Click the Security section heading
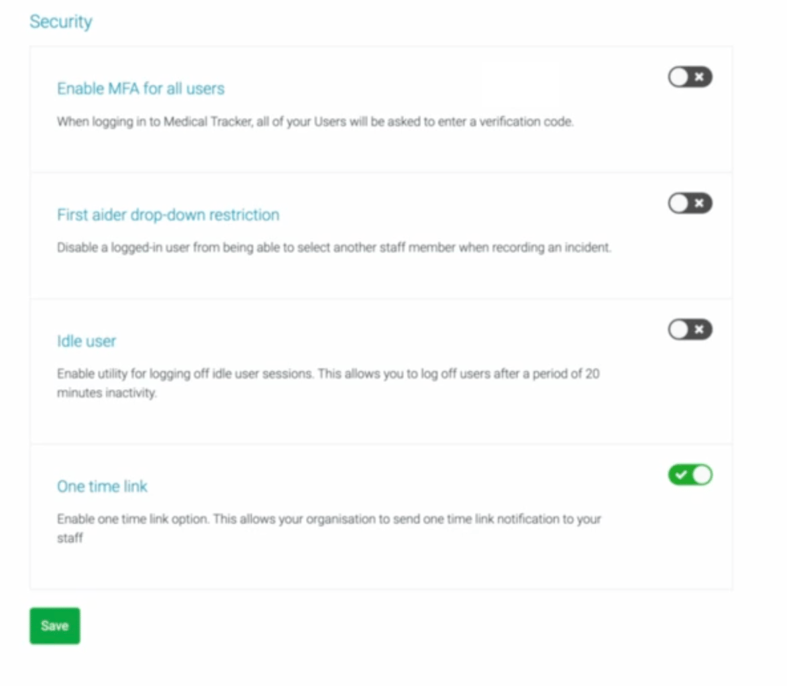 [60, 21]
